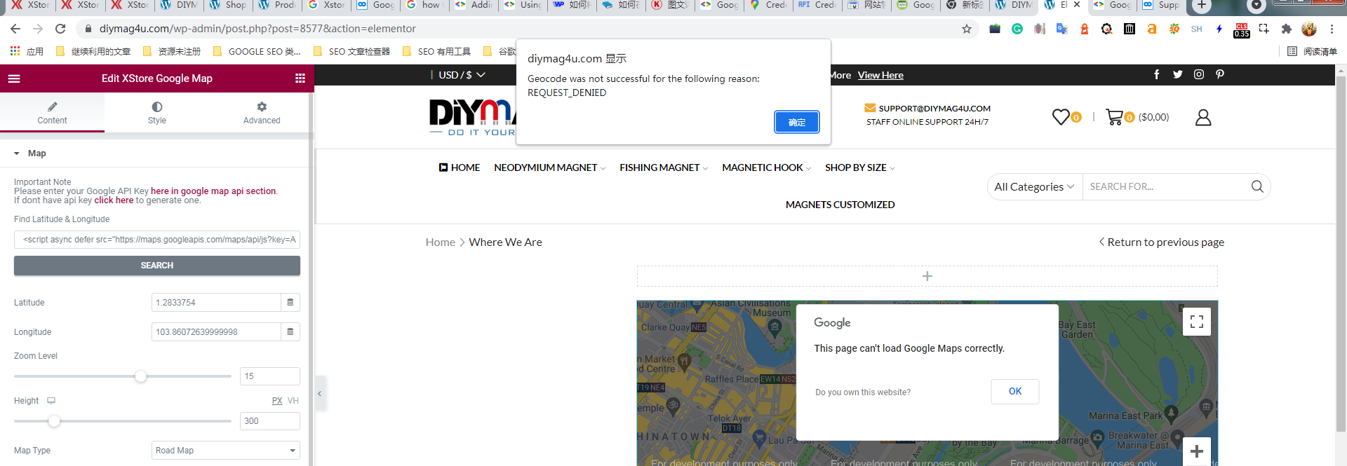Screen dimensions: 1347x466
Task: Open Pinterest social icon
Action: (1220, 74)
